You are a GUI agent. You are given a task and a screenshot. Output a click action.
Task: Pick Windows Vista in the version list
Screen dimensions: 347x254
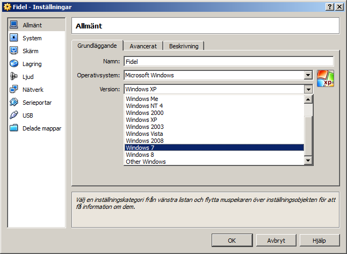(x=214, y=134)
